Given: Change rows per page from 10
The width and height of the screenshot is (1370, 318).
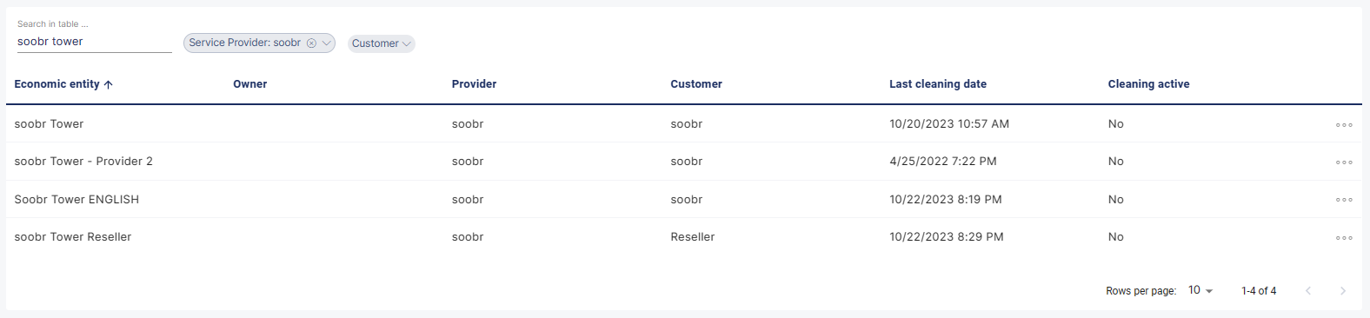Looking at the screenshot, I should [x=1200, y=290].
